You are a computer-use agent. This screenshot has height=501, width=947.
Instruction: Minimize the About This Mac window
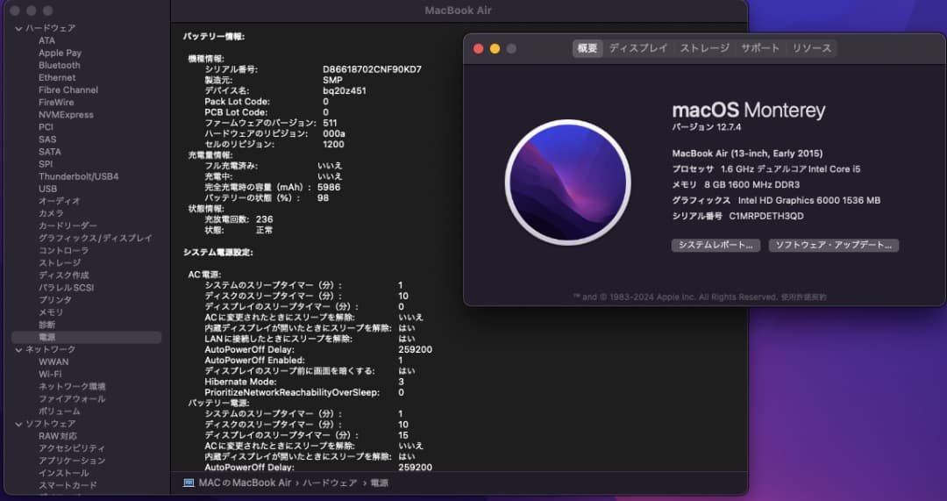click(x=495, y=49)
